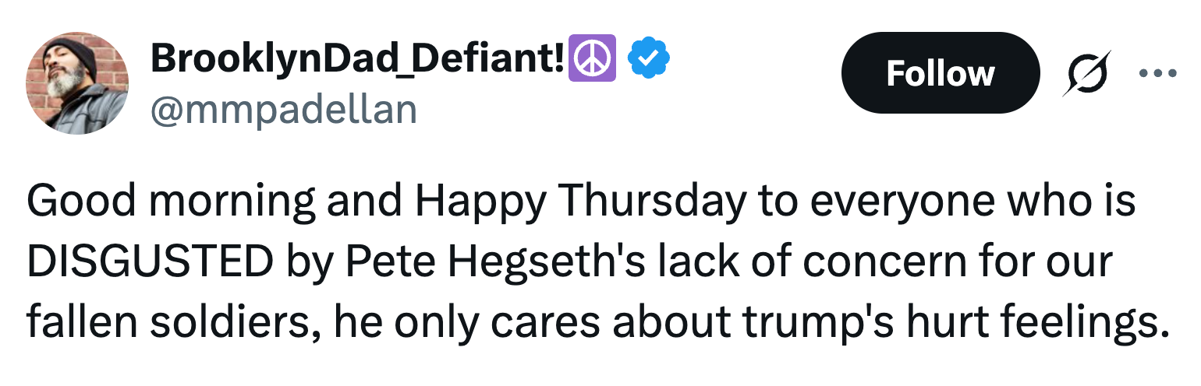This screenshot has height=386, width=1201.
Task: Click the word "and" after Good morning
Action: tap(363, 203)
